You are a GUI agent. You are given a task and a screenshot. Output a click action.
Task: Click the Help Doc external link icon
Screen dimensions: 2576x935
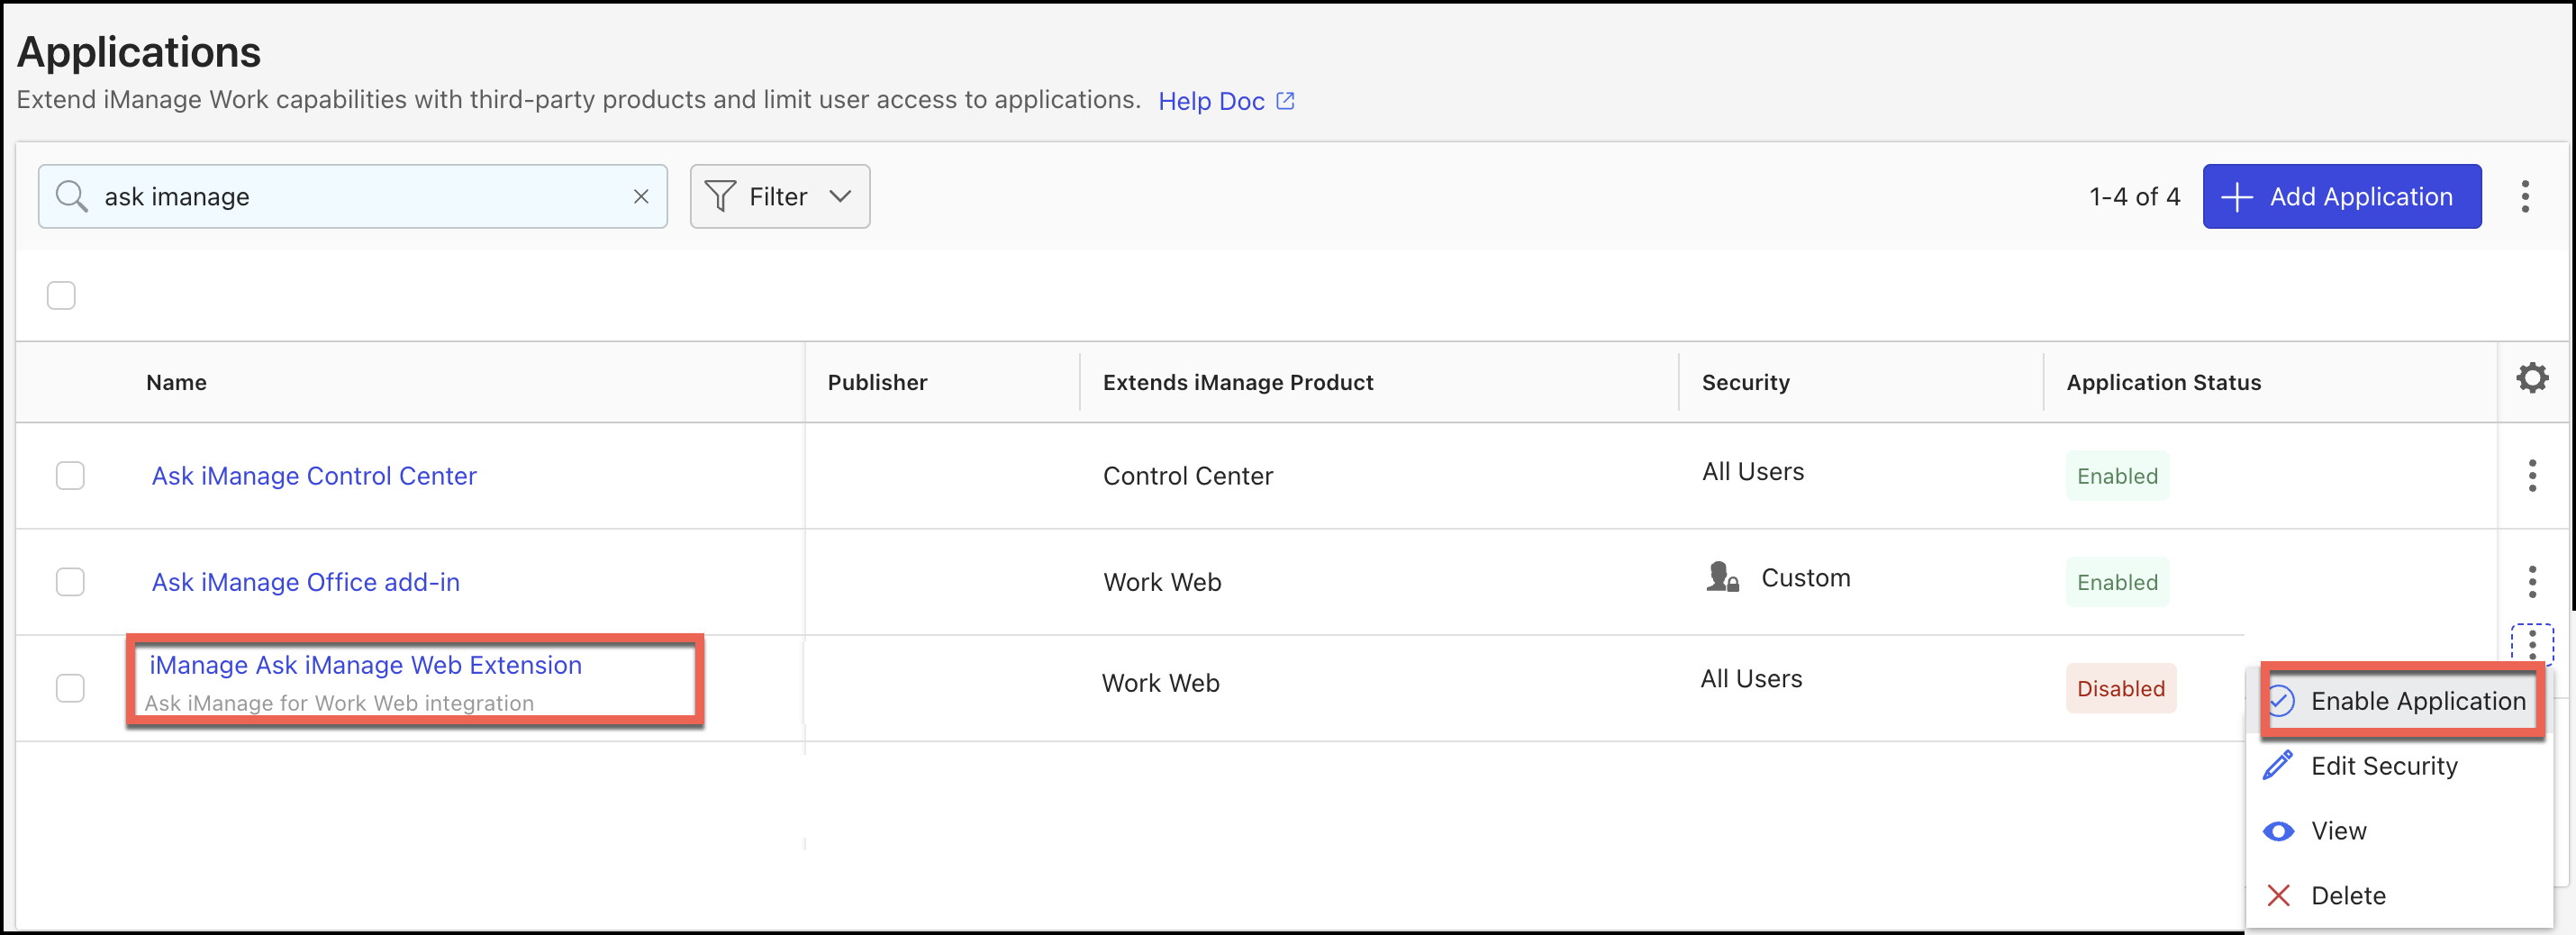pyautogui.click(x=1286, y=101)
